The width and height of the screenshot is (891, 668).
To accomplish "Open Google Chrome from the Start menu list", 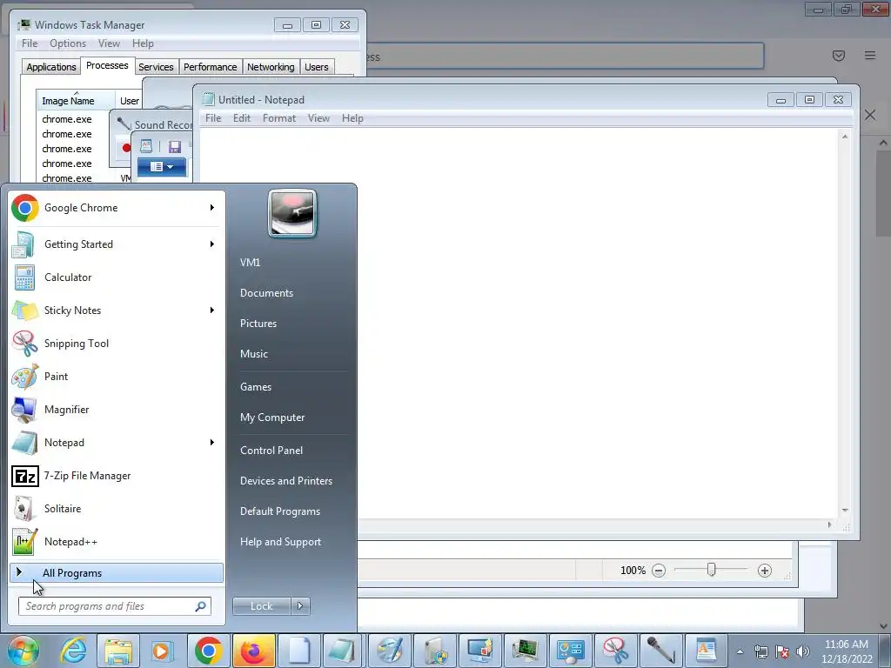I will [117, 208].
